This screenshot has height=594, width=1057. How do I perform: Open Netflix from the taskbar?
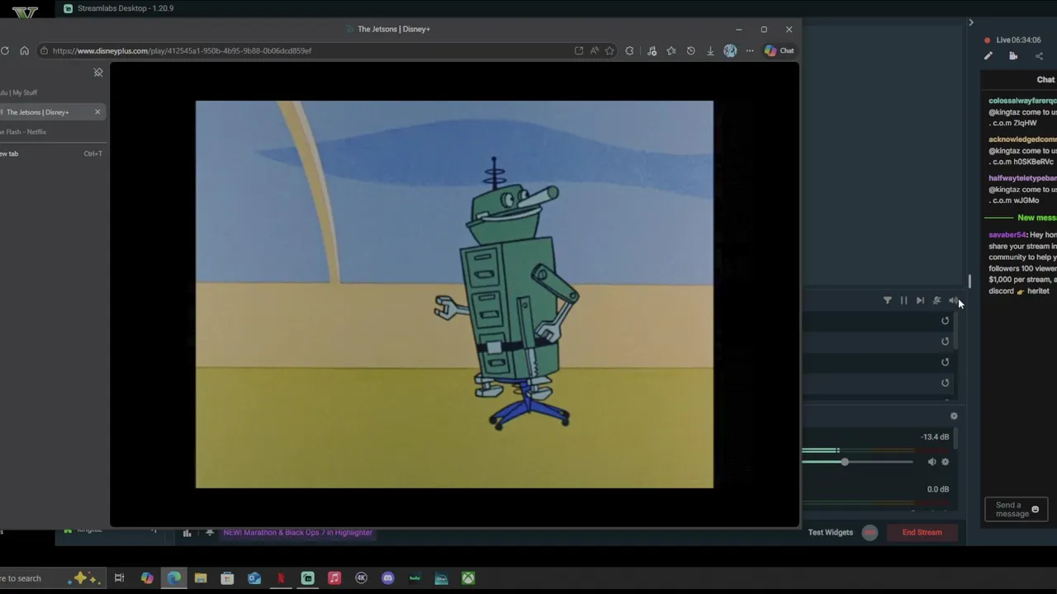281,578
